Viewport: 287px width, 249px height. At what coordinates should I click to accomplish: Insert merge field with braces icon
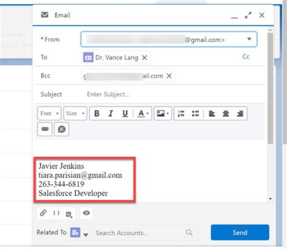pos(56,213)
